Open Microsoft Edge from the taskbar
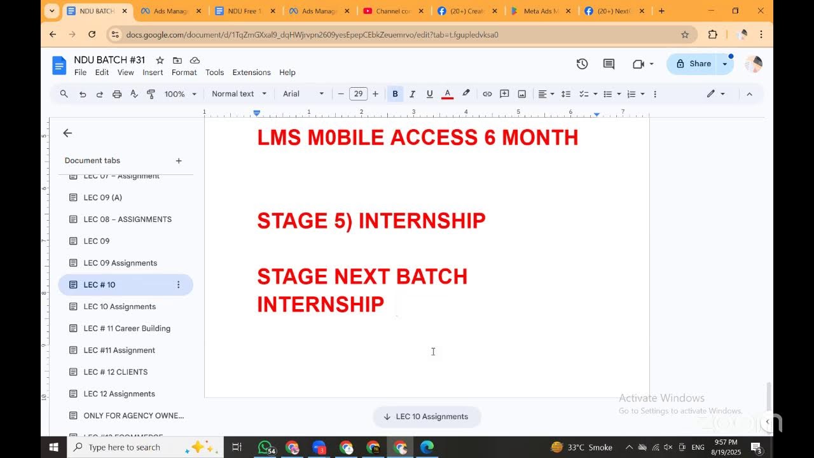This screenshot has width=814, height=458. pos(427,447)
